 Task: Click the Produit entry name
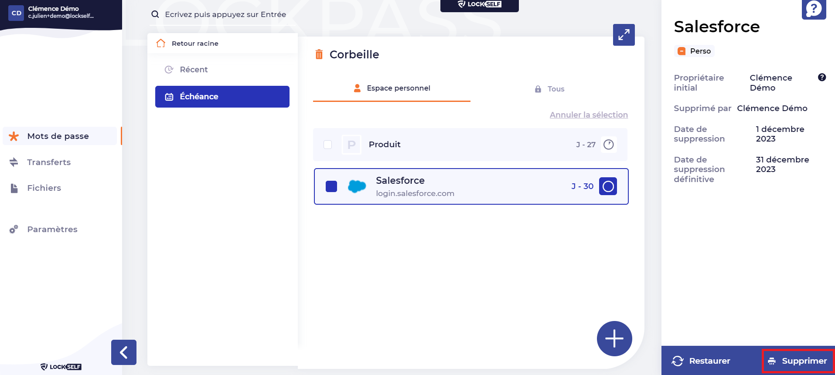click(385, 145)
